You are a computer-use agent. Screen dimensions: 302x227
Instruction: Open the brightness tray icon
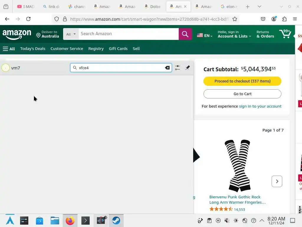236,220
